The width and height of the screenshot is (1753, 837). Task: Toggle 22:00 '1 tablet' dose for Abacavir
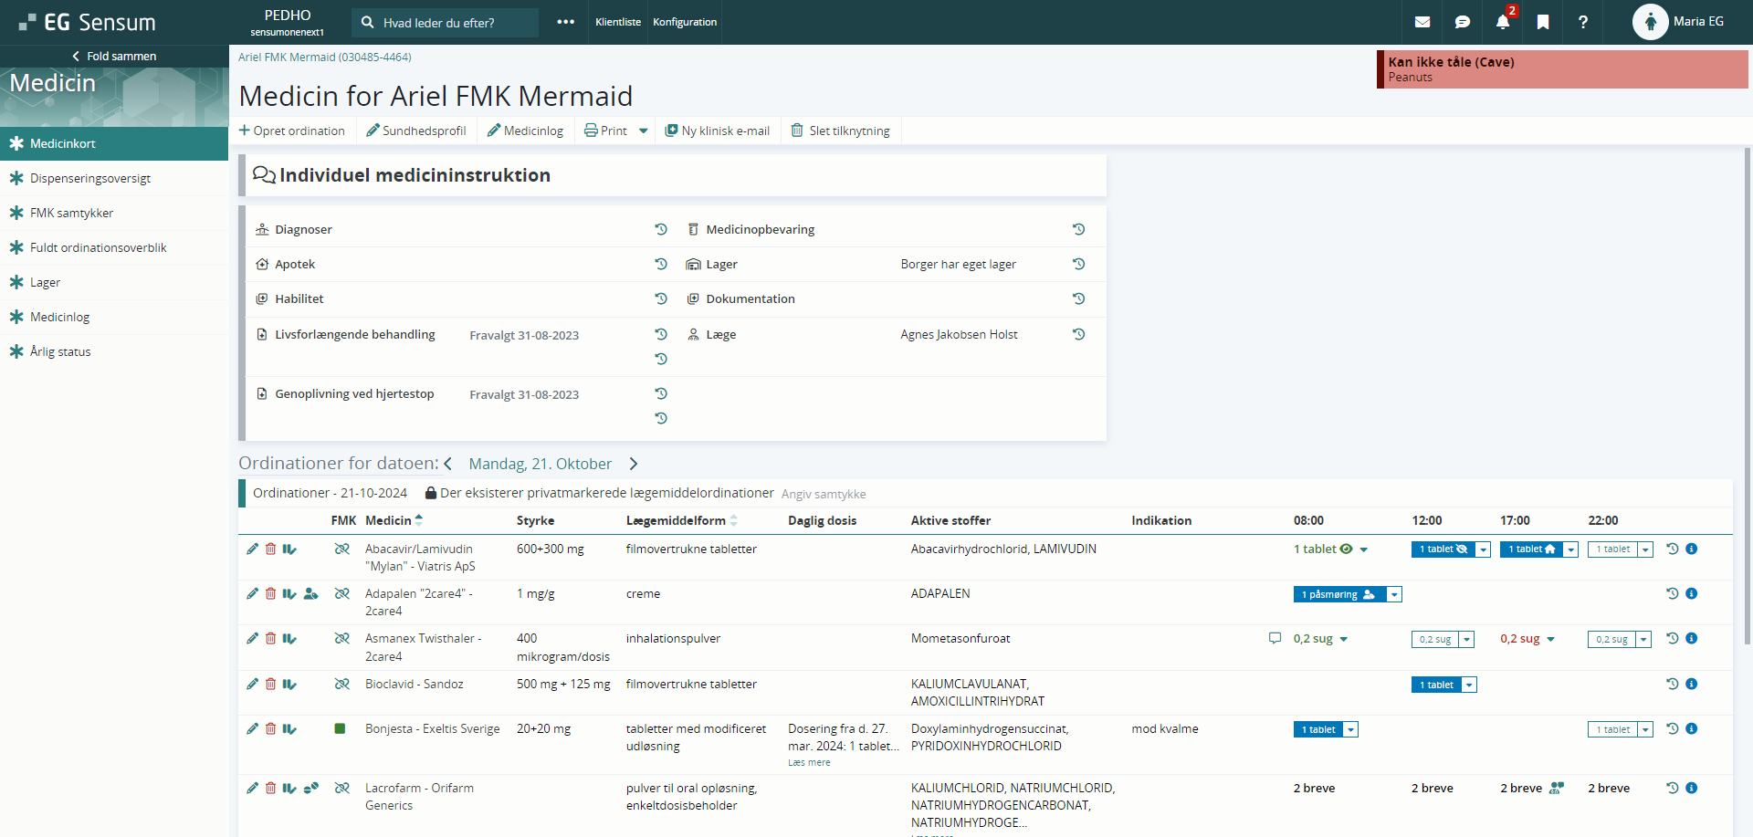(1612, 549)
